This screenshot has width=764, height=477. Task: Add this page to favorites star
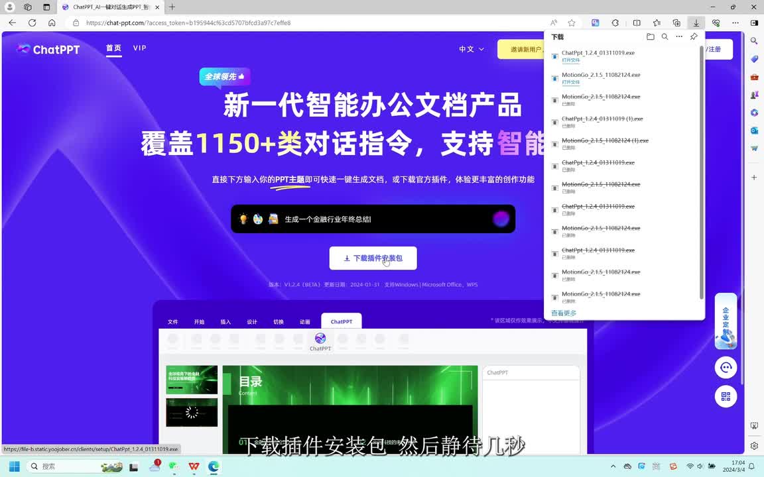(572, 23)
